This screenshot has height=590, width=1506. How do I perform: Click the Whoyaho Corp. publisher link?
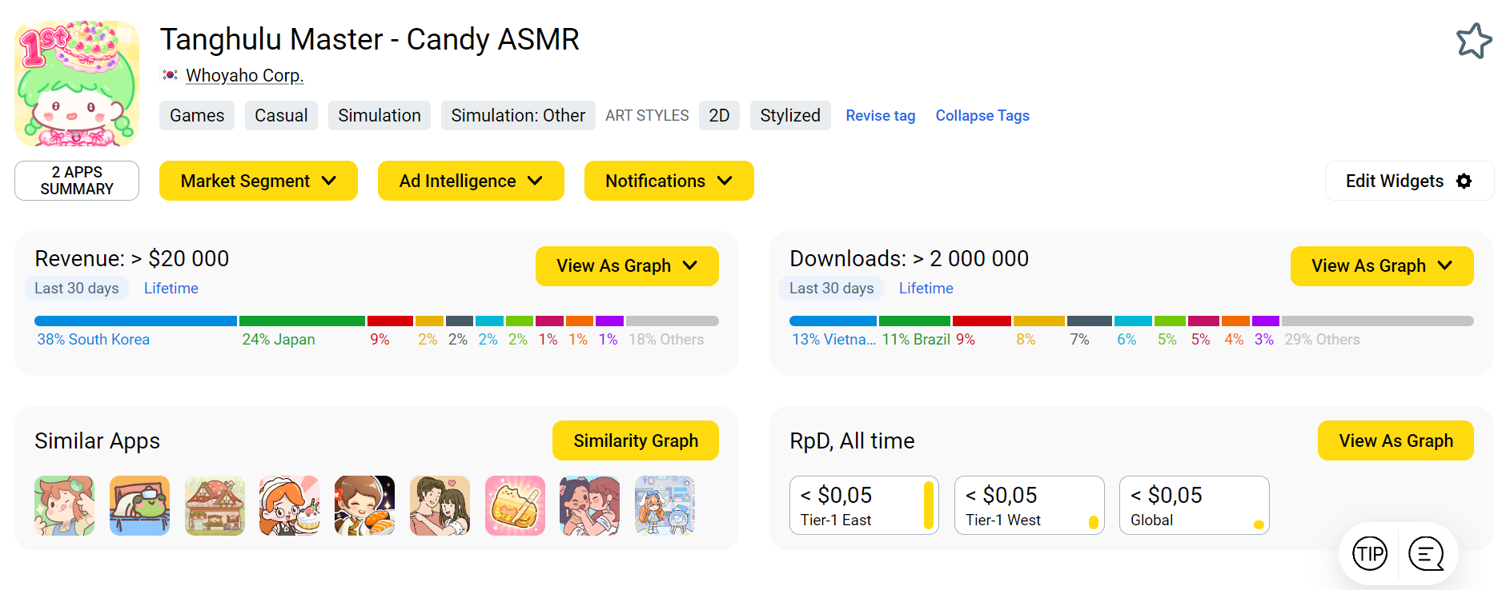(244, 76)
